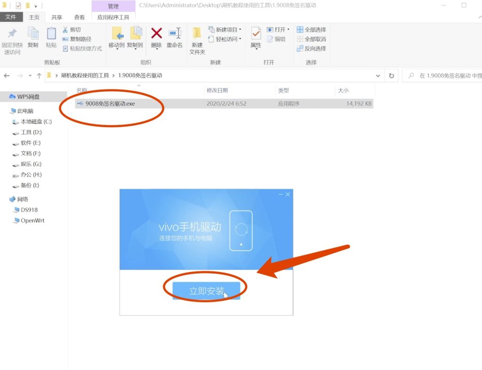Switch to the View ribbon tab
This screenshot has width=482, height=370.
[79, 17]
